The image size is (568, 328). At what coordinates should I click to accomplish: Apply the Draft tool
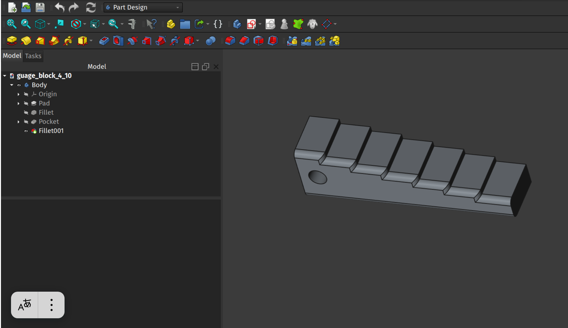258,41
